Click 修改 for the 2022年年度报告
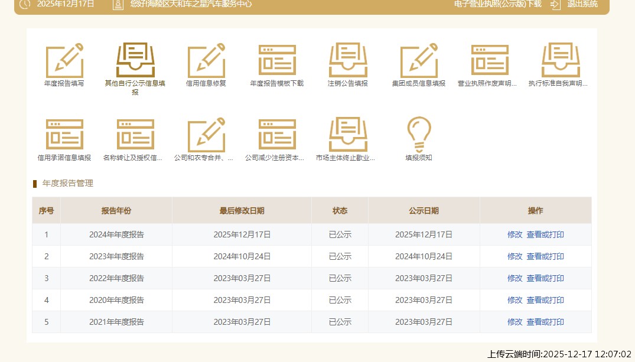The height and width of the screenshot is (362, 635). point(514,278)
